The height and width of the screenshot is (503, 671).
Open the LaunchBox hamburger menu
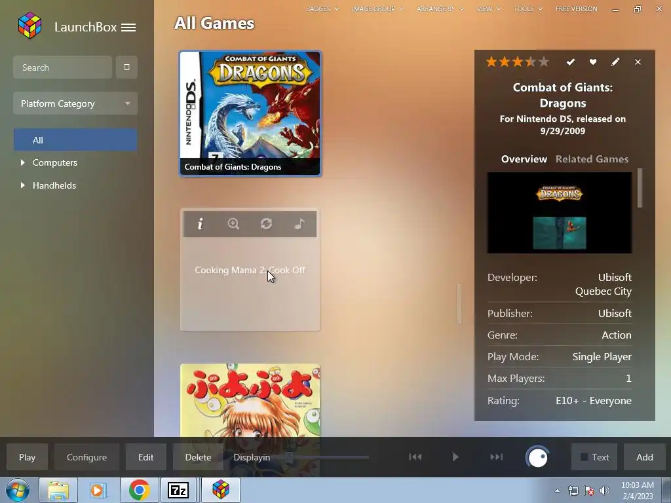[x=128, y=28]
